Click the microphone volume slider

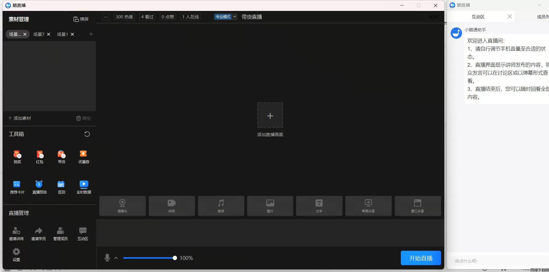[x=149, y=258]
